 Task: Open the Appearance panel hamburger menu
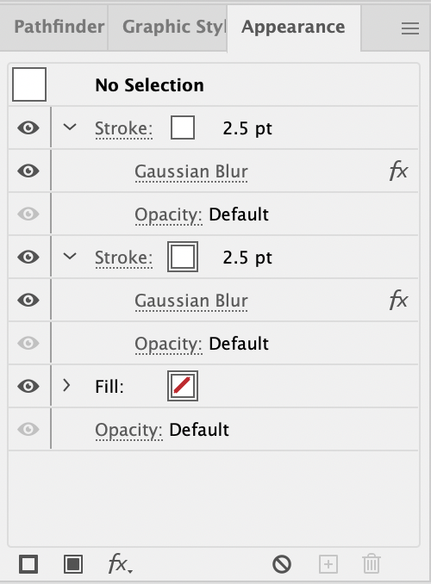tap(410, 28)
